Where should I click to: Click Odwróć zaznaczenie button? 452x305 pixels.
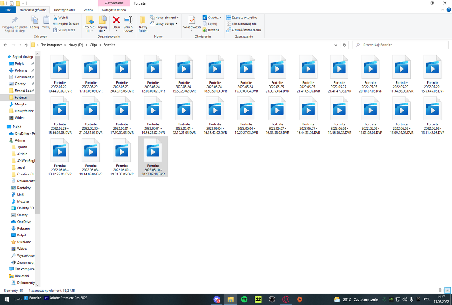(244, 30)
